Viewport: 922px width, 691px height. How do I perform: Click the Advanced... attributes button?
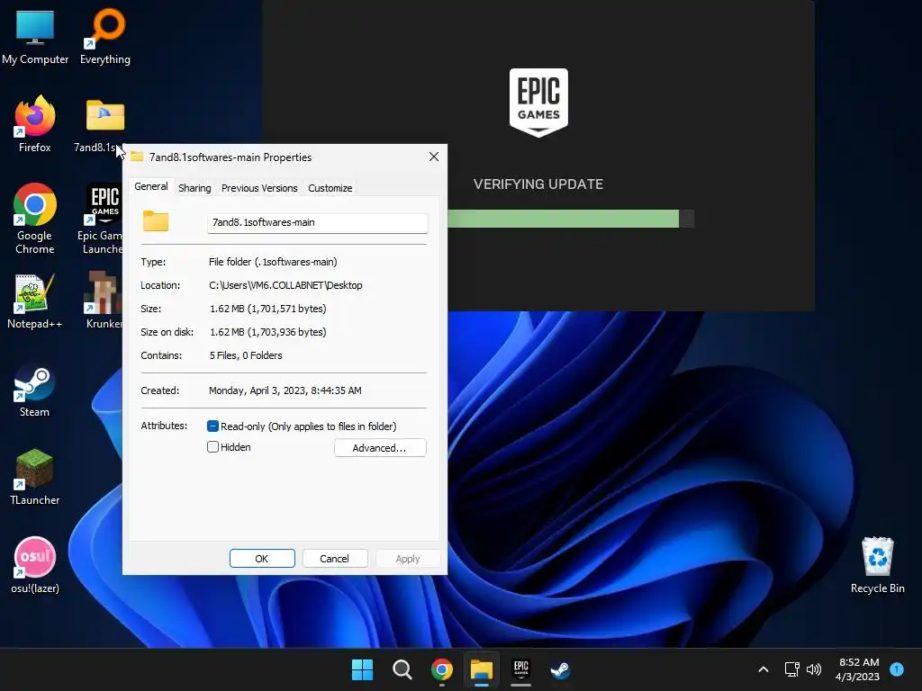(x=380, y=448)
